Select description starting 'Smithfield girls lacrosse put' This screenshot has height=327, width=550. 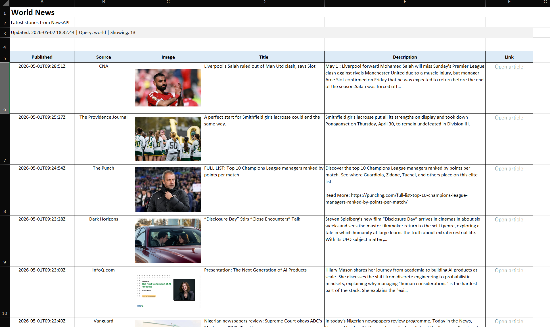[x=405, y=139]
